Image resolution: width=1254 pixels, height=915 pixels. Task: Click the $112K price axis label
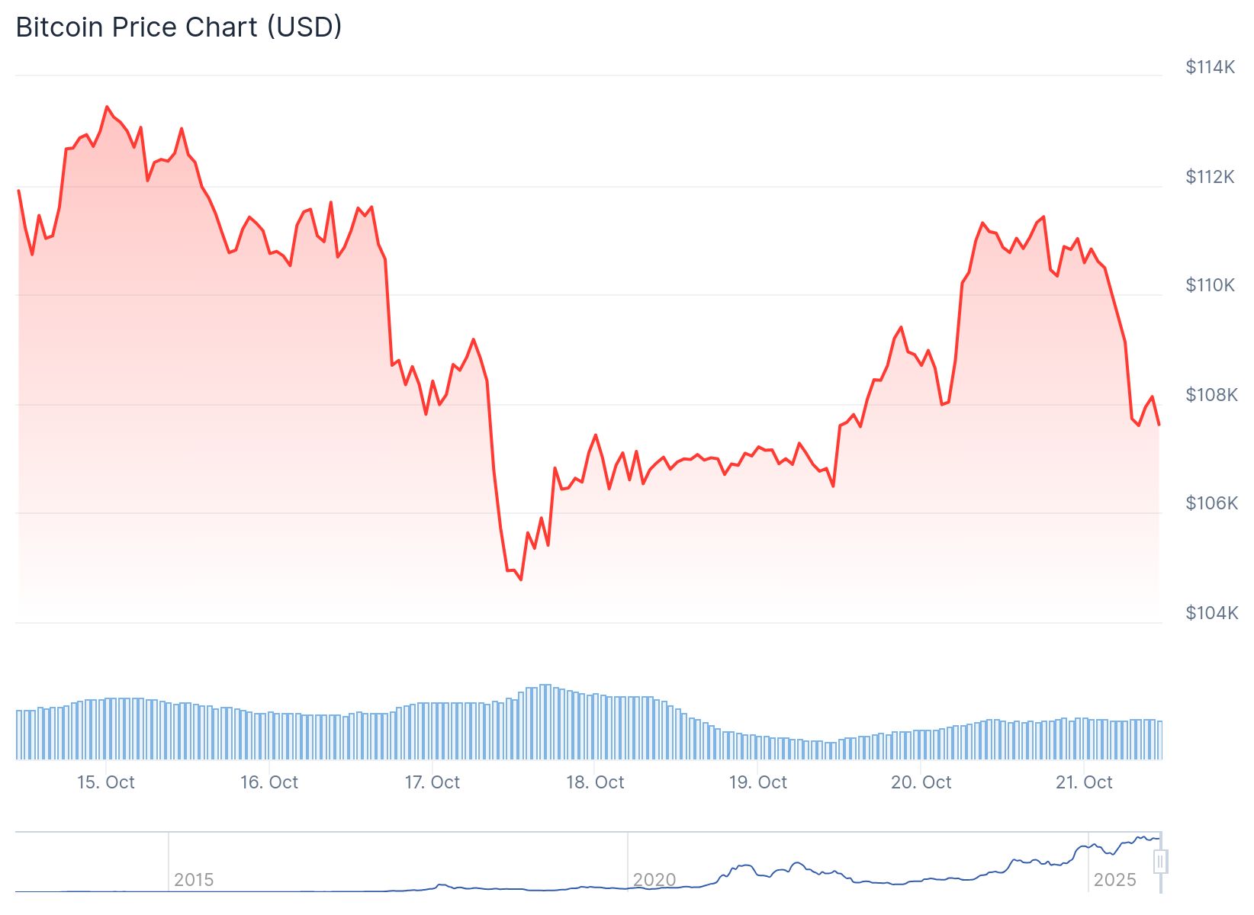[x=1210, y=177]
